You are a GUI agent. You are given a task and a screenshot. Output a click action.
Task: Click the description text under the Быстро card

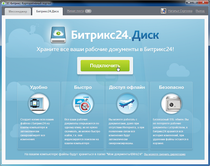(82, 131)
